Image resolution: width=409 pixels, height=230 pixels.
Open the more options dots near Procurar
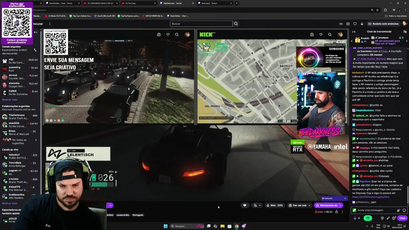click(50, 24)
